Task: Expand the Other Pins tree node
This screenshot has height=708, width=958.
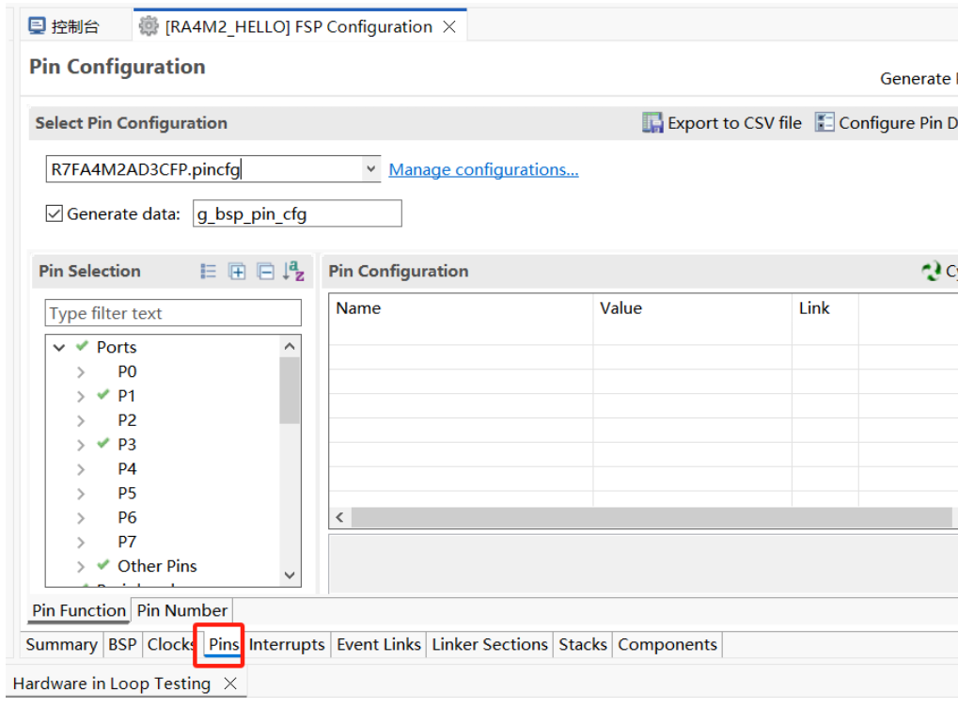Action: click(82, 566)
